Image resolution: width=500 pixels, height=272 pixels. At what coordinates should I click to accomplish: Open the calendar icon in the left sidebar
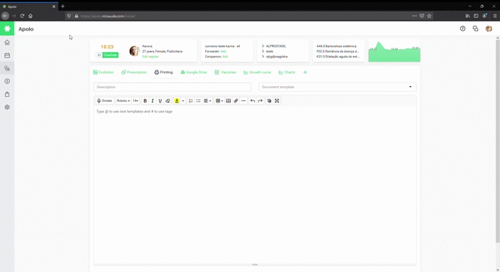point(7,56)
